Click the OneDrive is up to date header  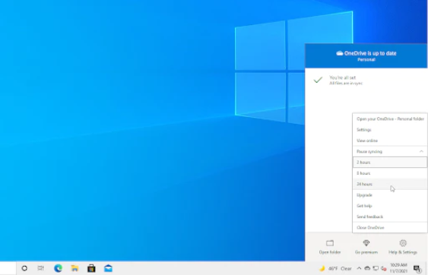(366, 55)
